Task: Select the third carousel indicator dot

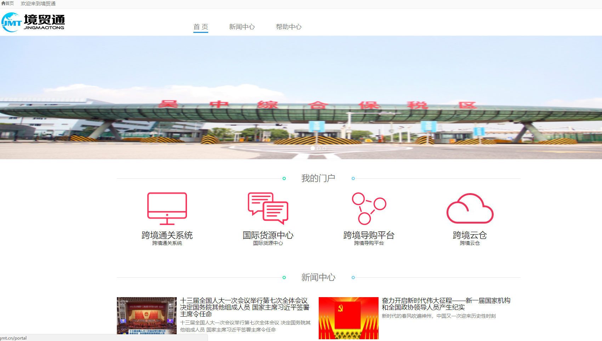Action: click(x=324, y=149)
